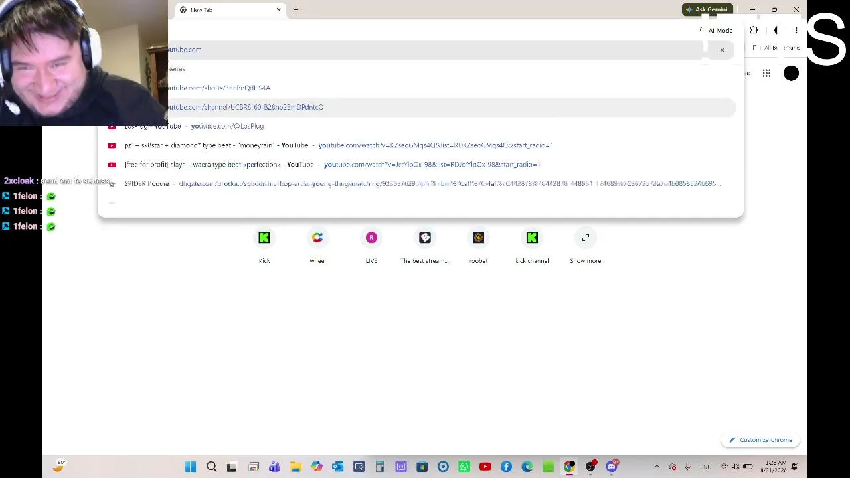The width and height of the screenshot is (850, 478).
Task: Open Outlook from the taskbar
Action: [x=337, y=467]
